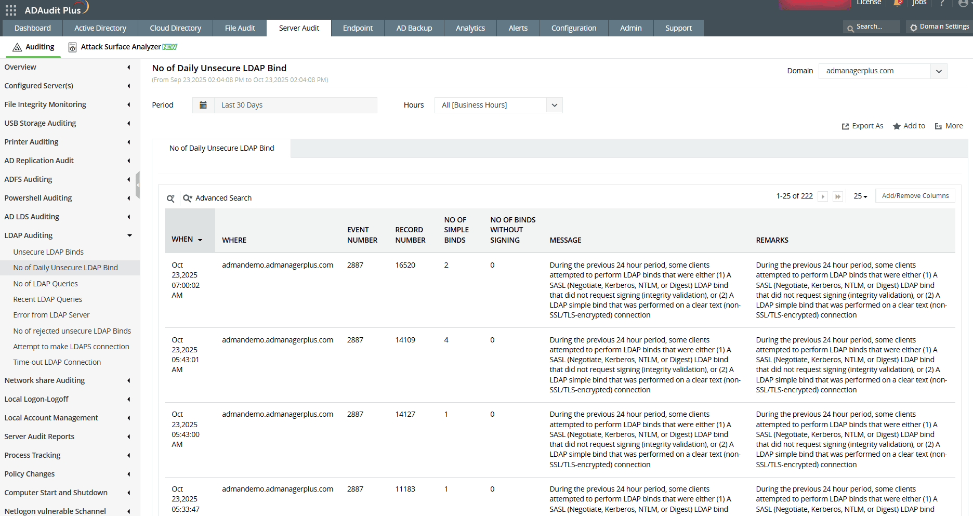The image size is (973, 516).
Task: Click the calendar icon next to Period
Action: coord(203,104)
